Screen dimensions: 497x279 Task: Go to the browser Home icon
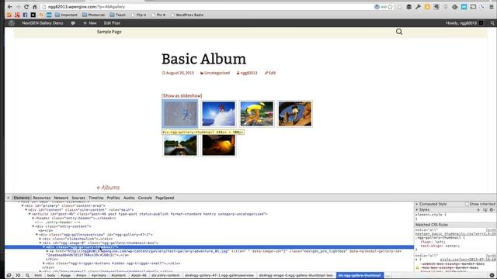[34, 7]
